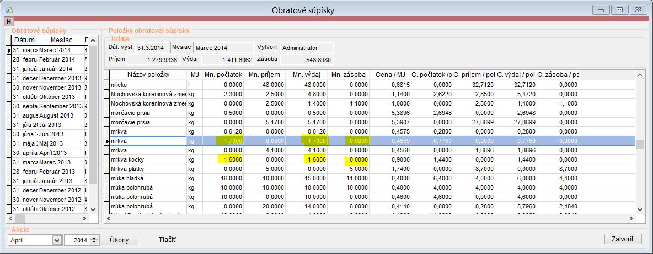Open the April month dropdown
Viewport: 653px width, 254px height.
(x=56, y=240)
